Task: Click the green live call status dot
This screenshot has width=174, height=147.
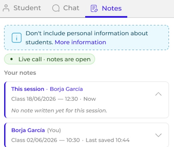Action: pos(11,59)
